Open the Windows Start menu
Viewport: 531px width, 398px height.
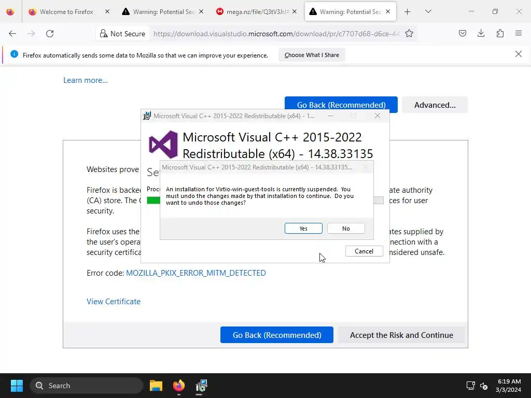click(17, 386)
